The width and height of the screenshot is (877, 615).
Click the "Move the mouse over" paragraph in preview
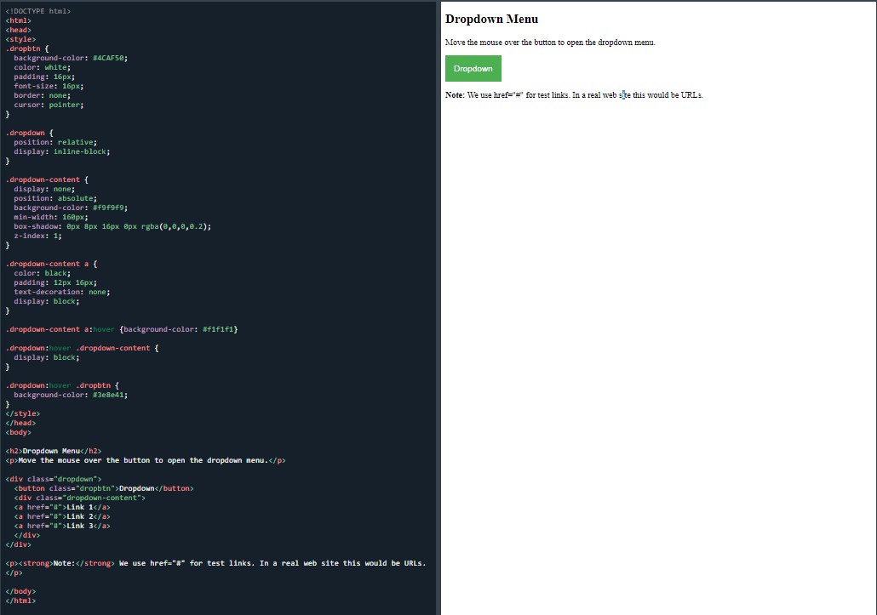549,42
